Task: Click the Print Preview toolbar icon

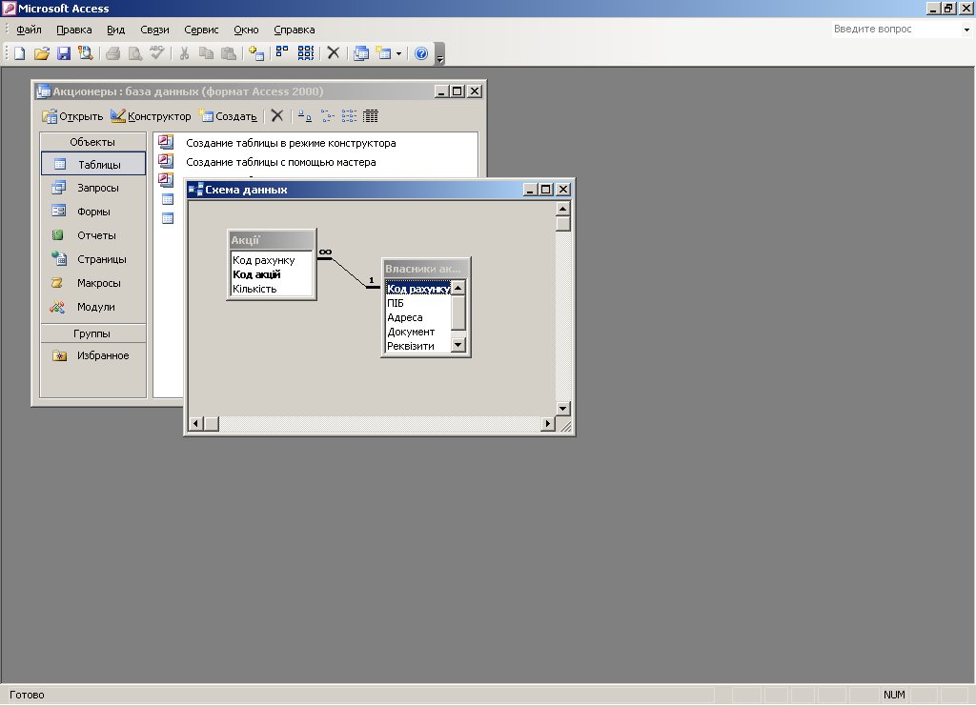Action: tap(135, 53)
